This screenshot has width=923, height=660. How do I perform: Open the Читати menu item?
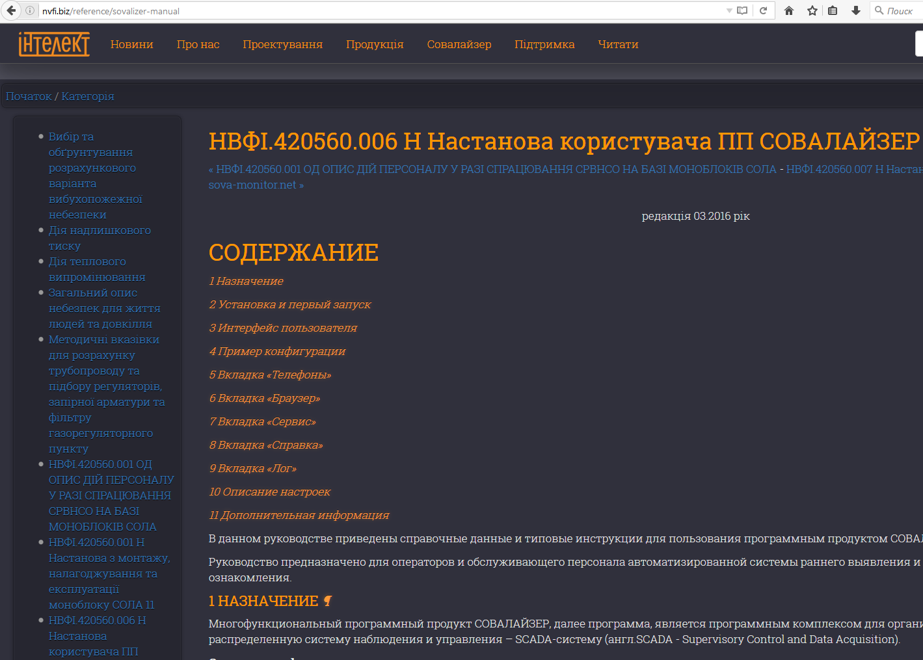(x=618, y=44)
